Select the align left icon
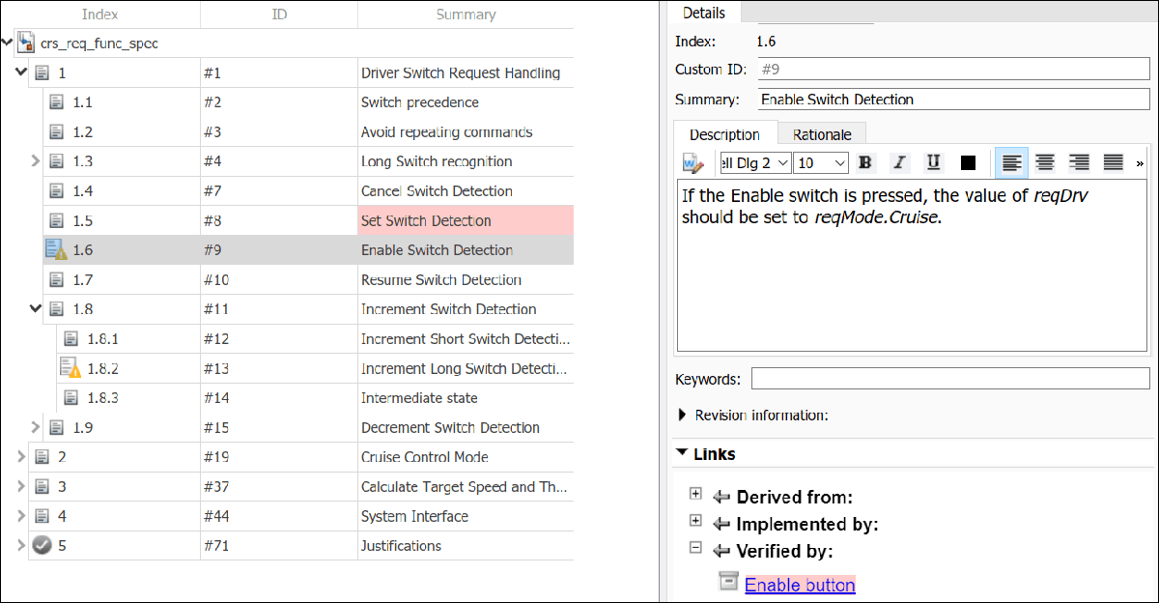Viewport: 1159px width, 603px height. 1010,162
